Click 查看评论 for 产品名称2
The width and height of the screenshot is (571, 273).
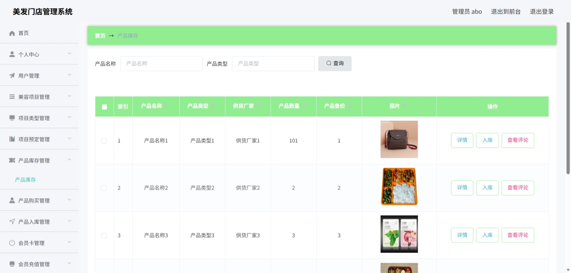pyautogui.click(x=518, y=188)
